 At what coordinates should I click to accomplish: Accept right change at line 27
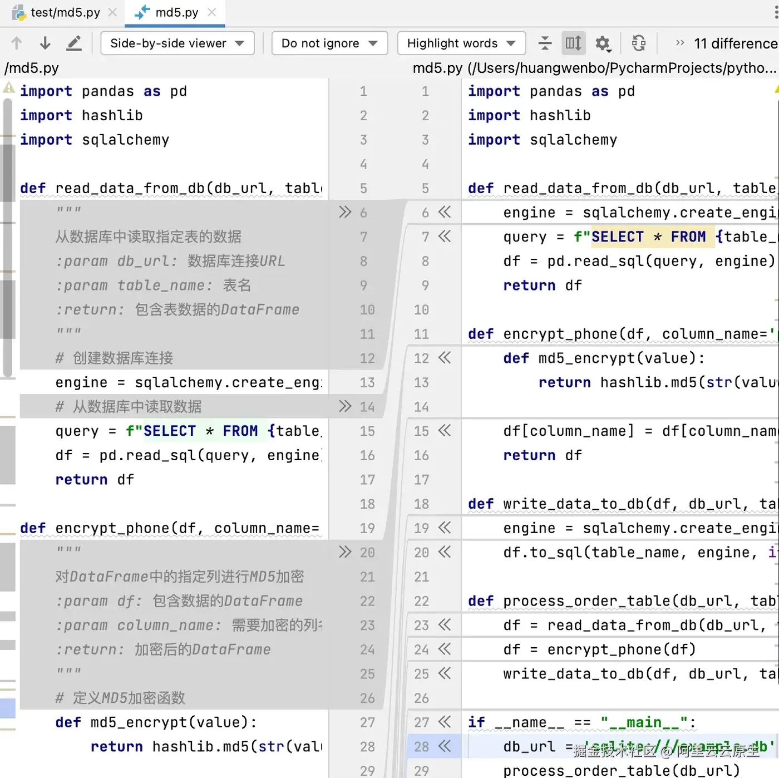(445, 722)
